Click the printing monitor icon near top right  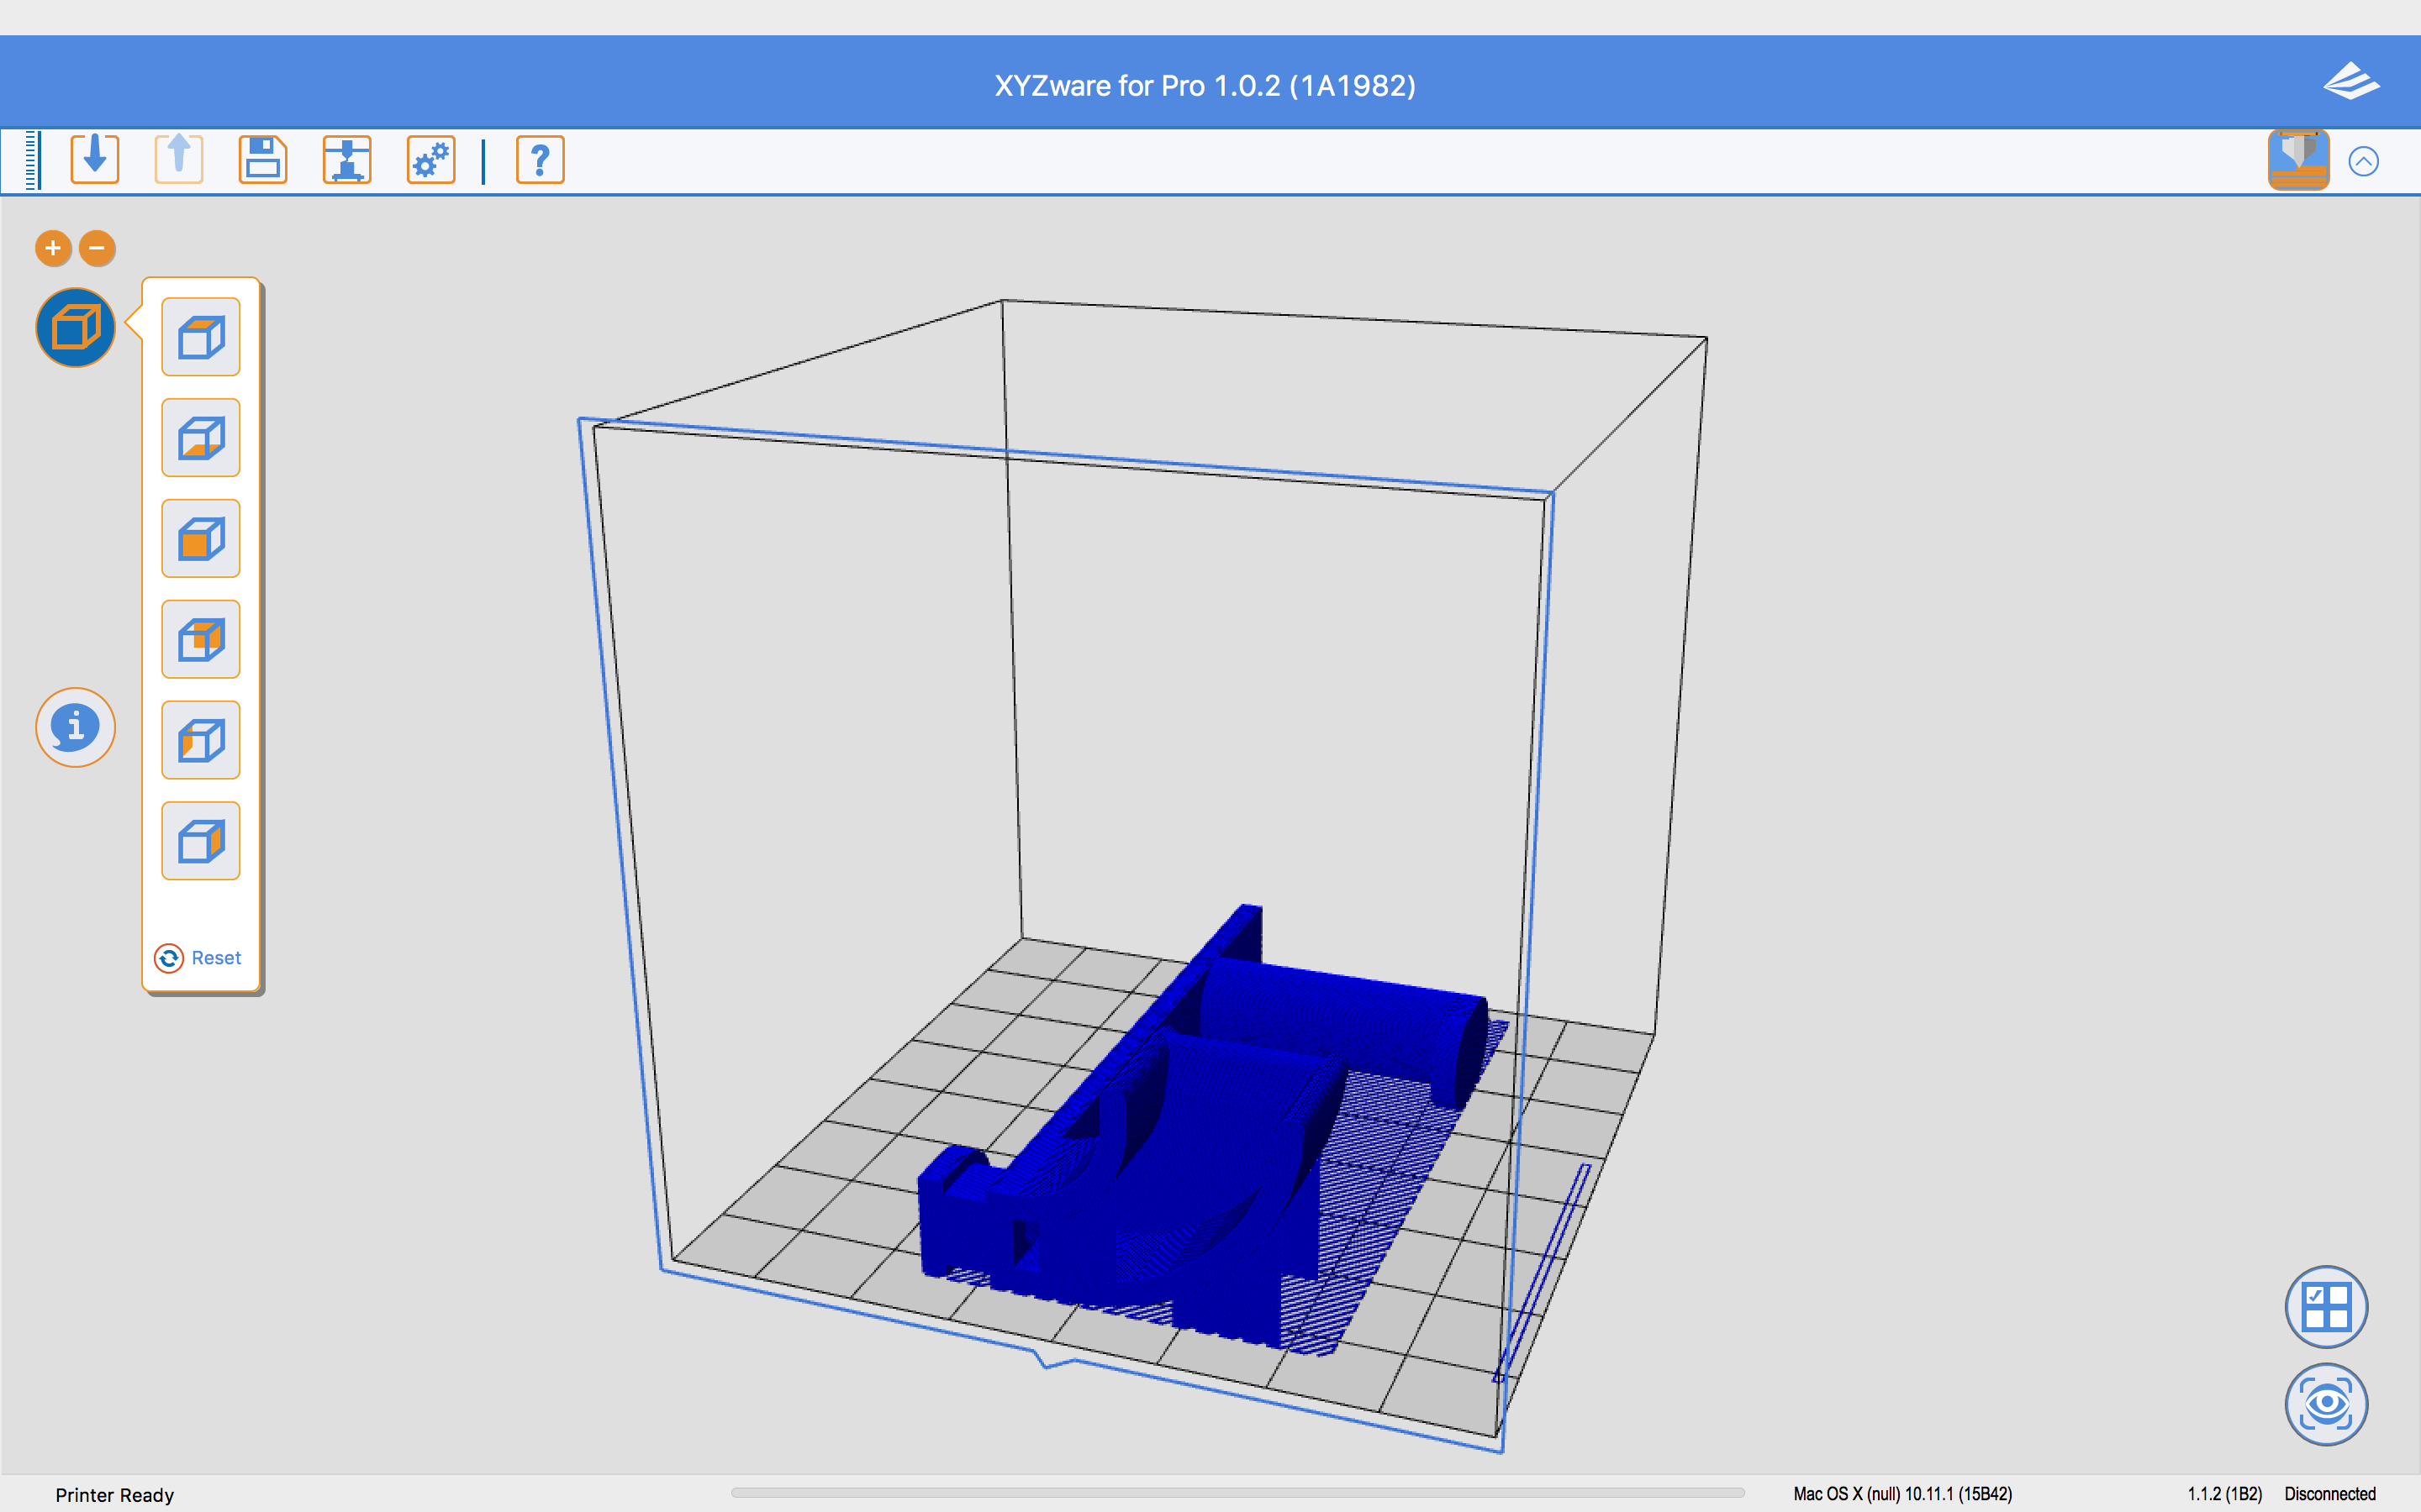click(2298, 159)
